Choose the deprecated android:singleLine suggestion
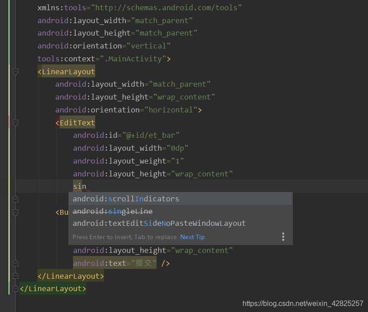The width and height of the screenshot is (368, 312). (x=180, y=211)
